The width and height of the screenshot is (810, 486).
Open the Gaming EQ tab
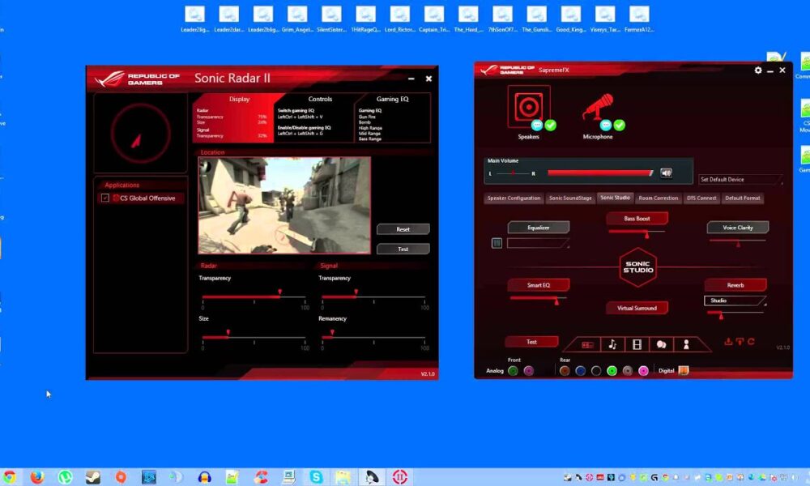(393, 99)
